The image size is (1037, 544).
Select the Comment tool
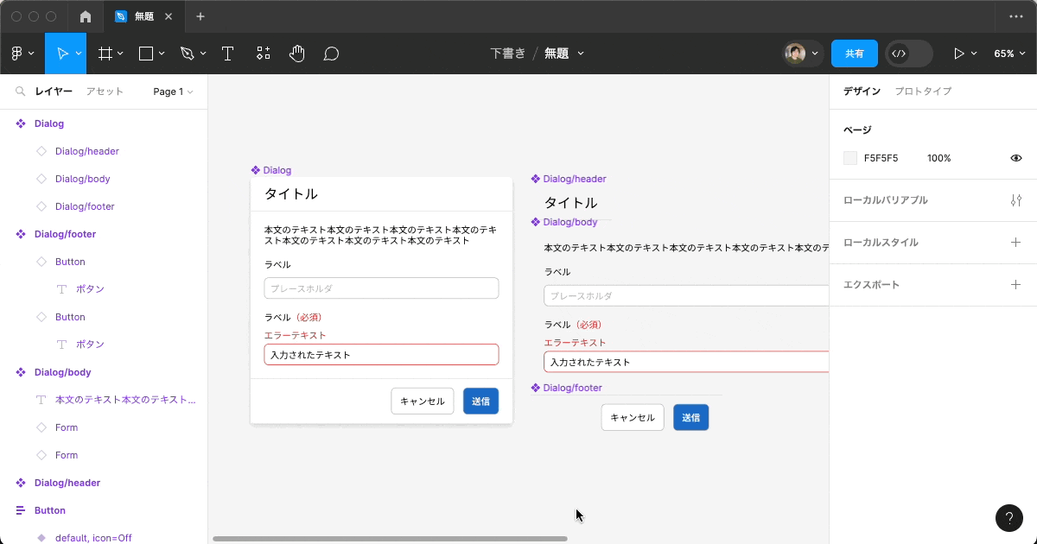(330, 53)
